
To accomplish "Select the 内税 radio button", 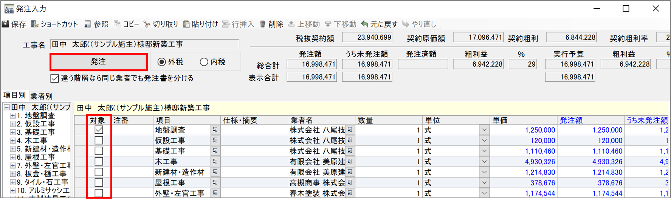I will tap(204, 62).
